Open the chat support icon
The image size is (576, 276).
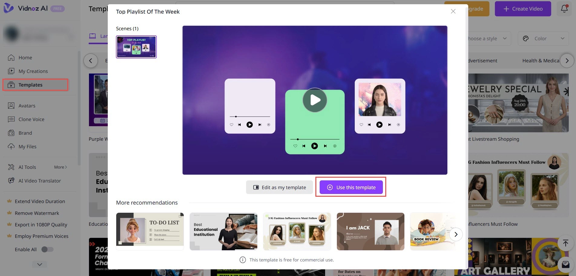pos(565,264)
